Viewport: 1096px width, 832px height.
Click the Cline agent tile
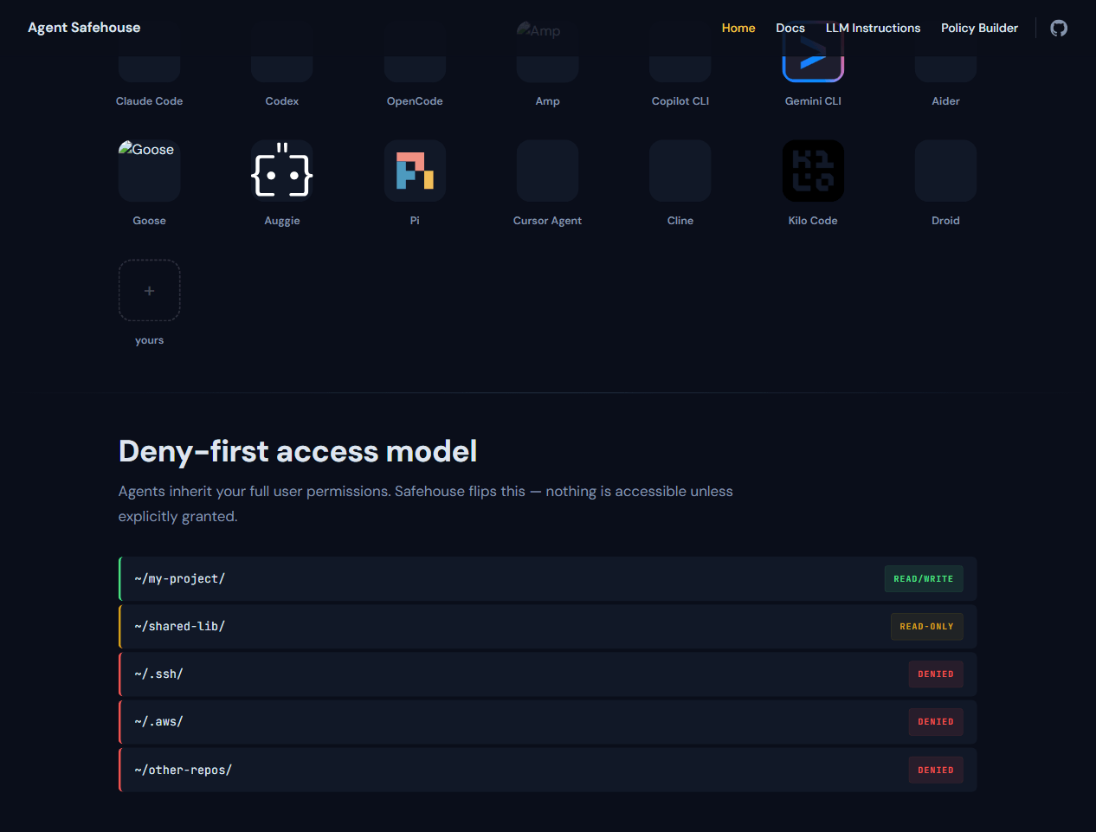coord(680,171)
